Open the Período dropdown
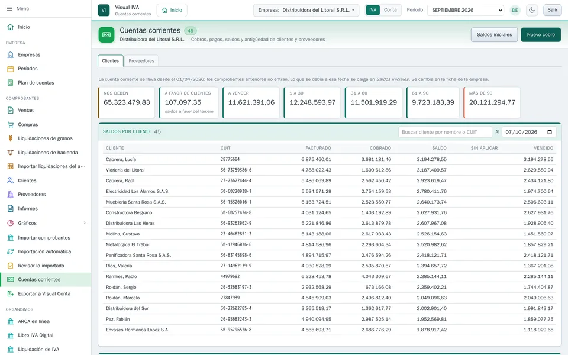568x355 pixels. [466, 10]
